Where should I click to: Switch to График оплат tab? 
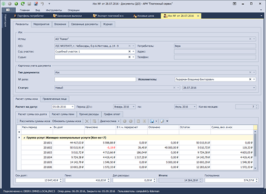[x=112, y=114]
